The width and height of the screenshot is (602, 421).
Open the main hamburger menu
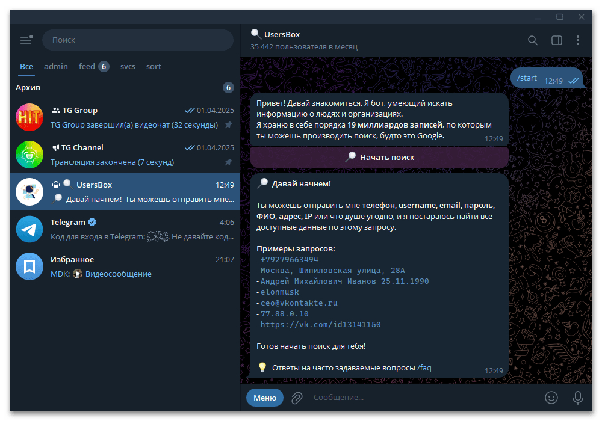click(26, 40)
